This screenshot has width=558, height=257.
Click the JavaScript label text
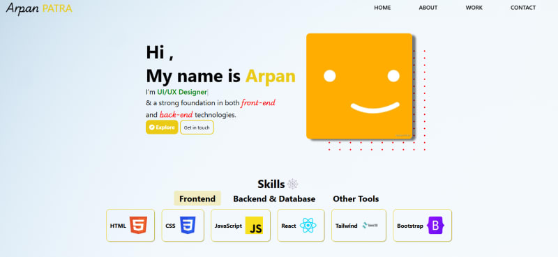tap(228, 226)
